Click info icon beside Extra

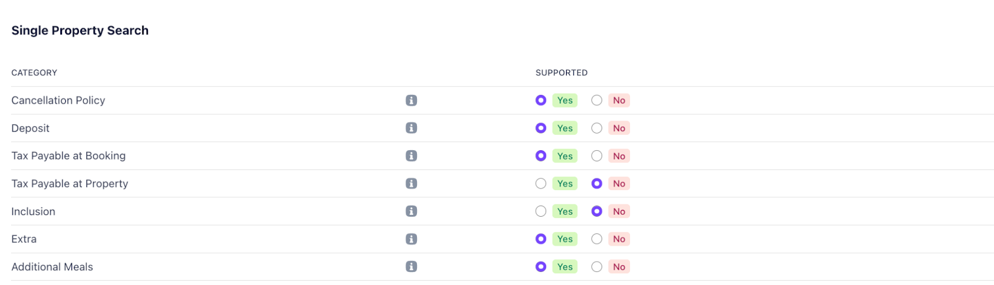tap(411, 239)
